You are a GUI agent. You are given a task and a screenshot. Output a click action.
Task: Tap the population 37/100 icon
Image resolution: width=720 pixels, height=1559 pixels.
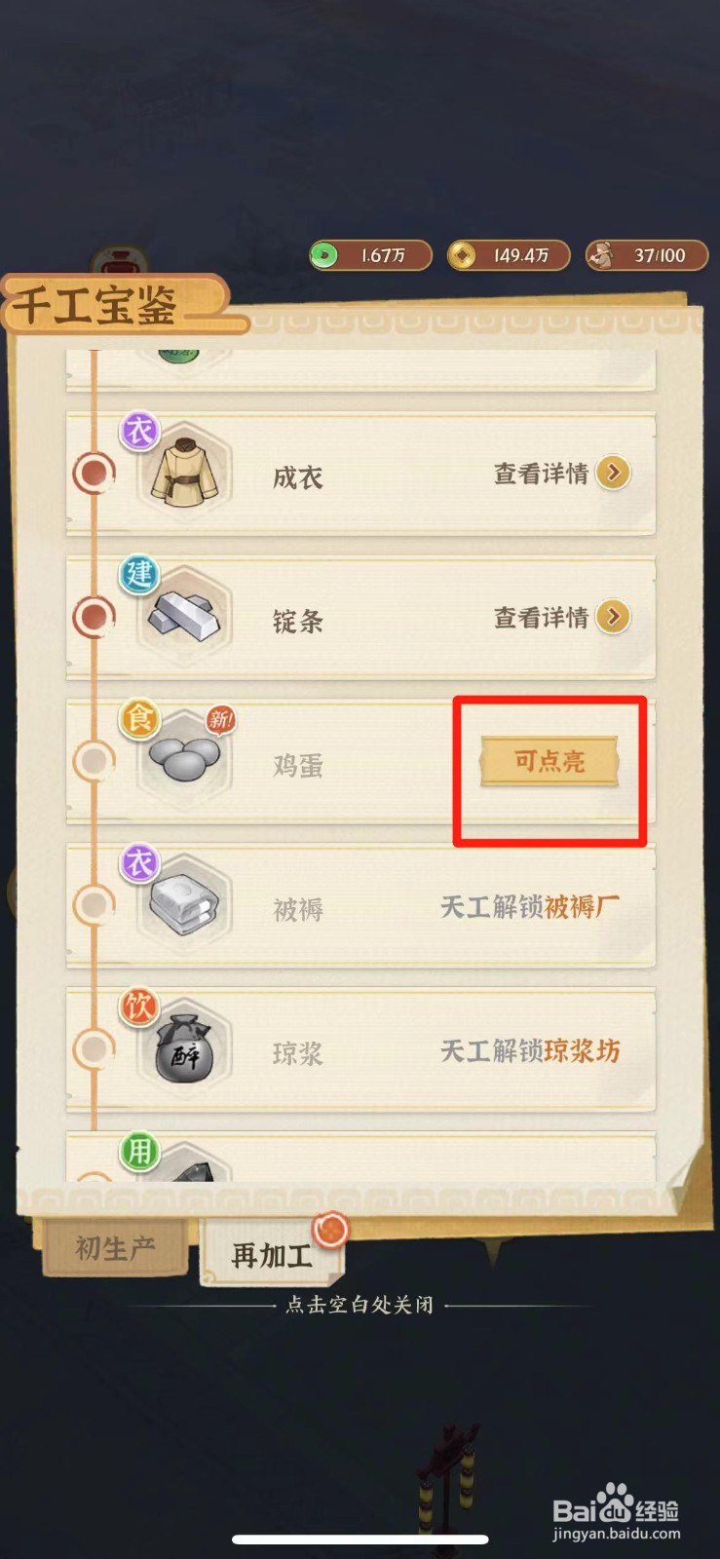(601, 255)
